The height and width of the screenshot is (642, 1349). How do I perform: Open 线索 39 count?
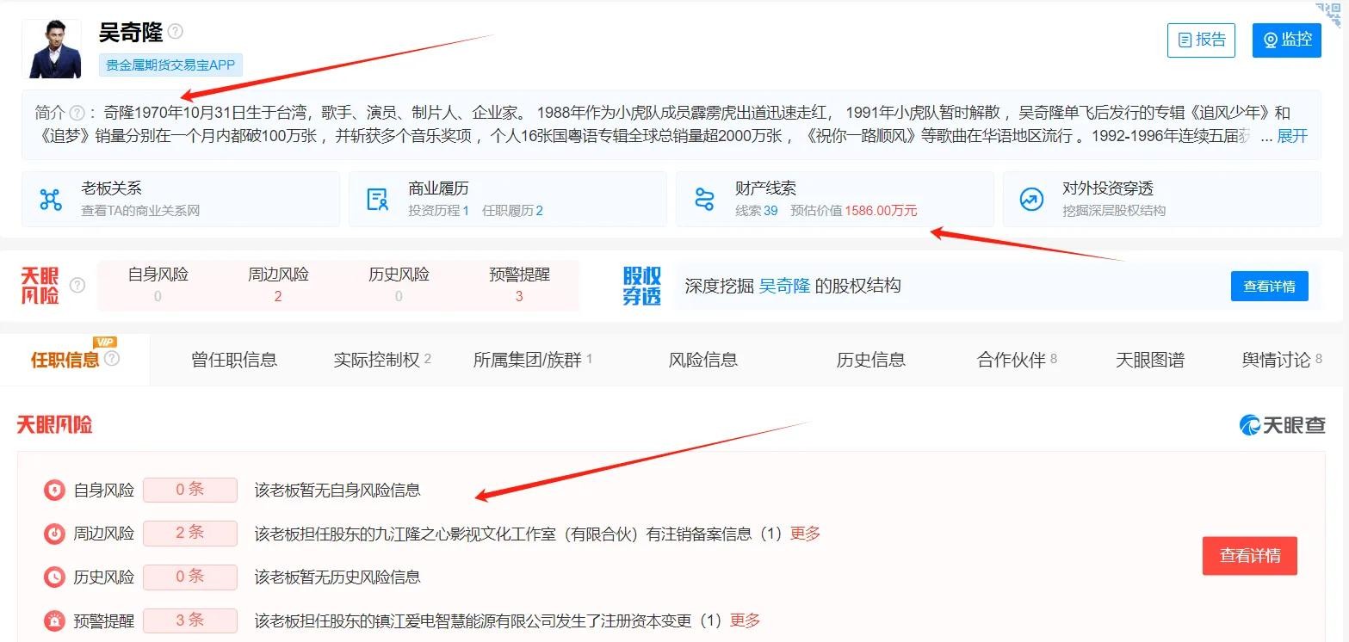(x=756, y=211)
